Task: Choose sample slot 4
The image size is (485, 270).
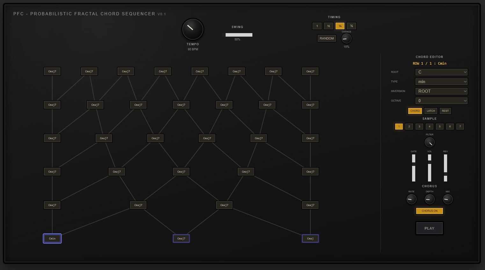Action: tap(430, 126)
